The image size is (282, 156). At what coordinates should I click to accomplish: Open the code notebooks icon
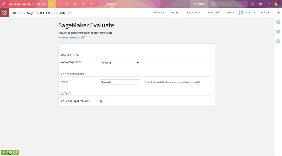pyautogui.click(x=68, y=4)
